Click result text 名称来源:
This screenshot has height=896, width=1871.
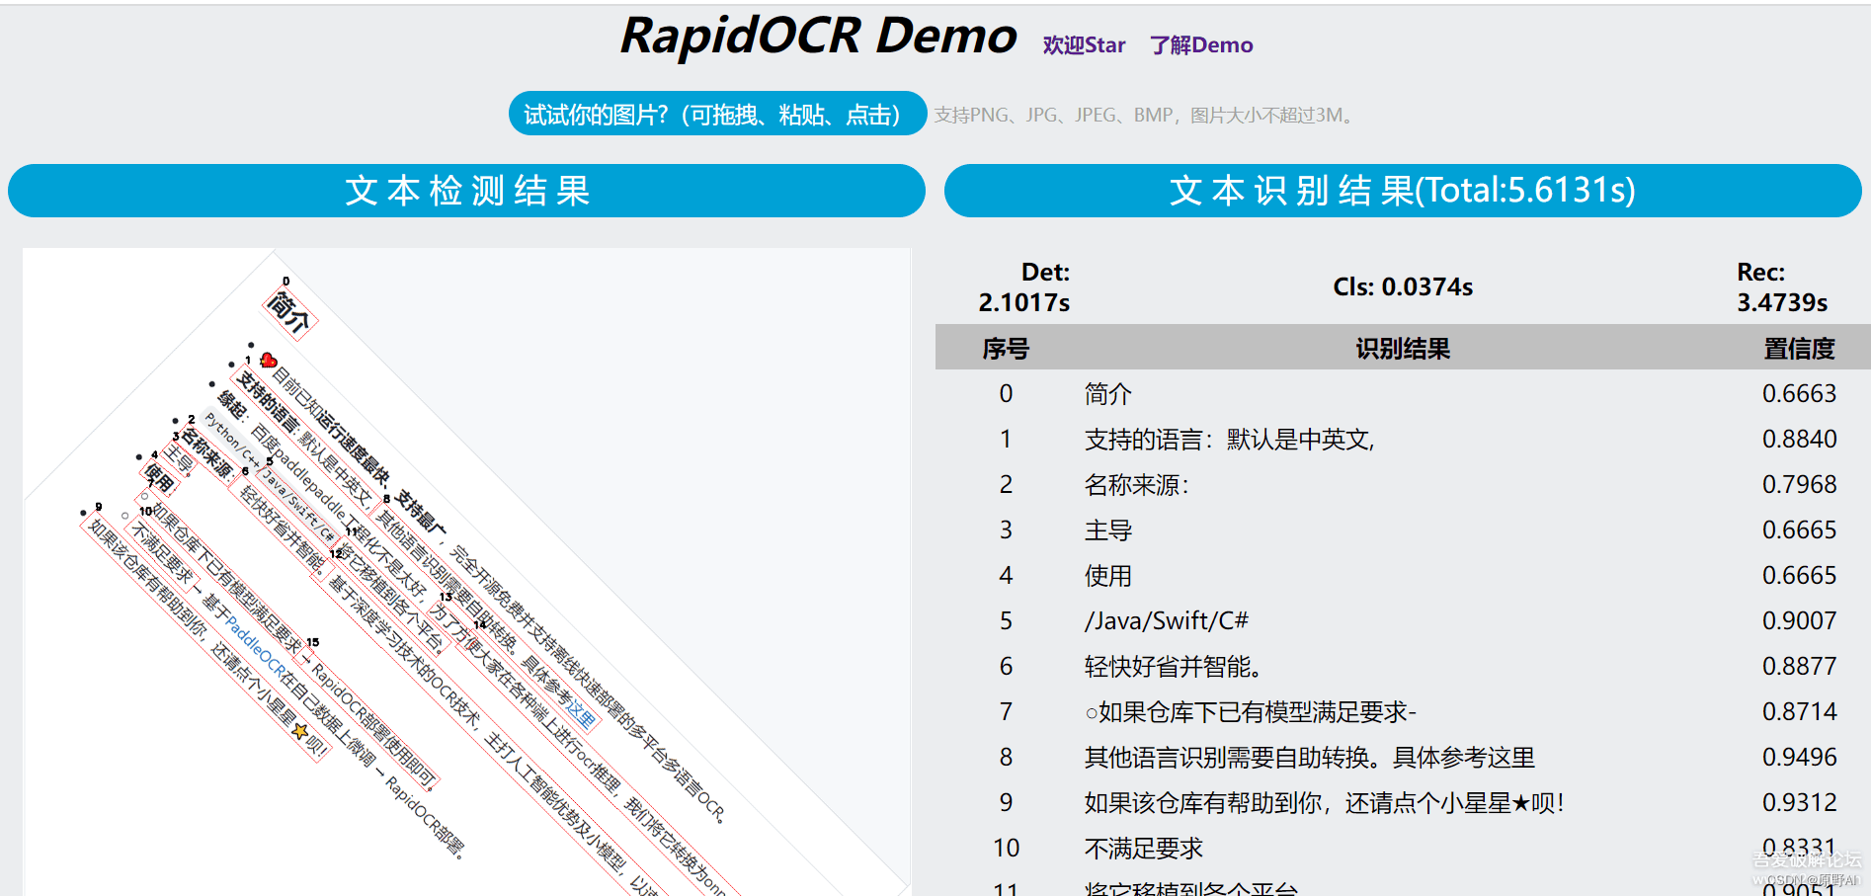coord(1137,485)
